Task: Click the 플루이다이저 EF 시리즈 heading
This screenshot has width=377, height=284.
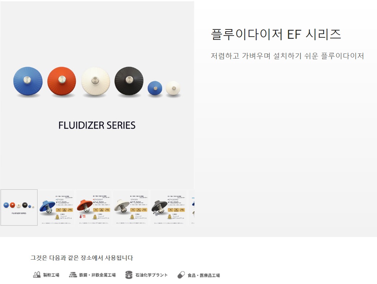Action: (276, 34)
